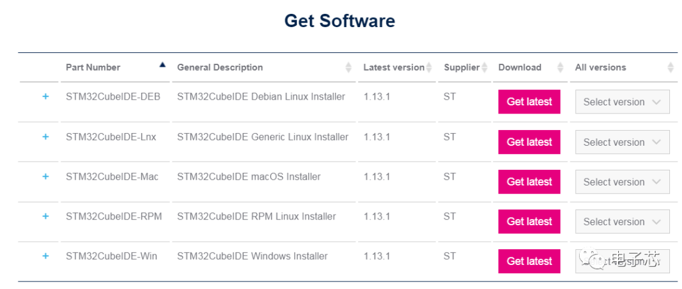
Task: Get latest Windows Installer
Action: 529,261
